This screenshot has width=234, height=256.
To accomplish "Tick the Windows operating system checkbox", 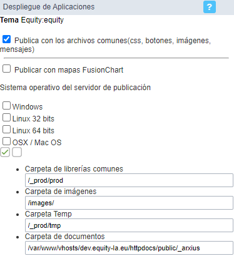I will (6, 106).
